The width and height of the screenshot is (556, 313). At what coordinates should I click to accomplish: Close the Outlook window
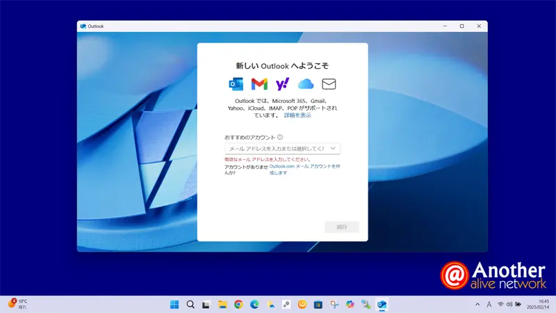(479, 26)
